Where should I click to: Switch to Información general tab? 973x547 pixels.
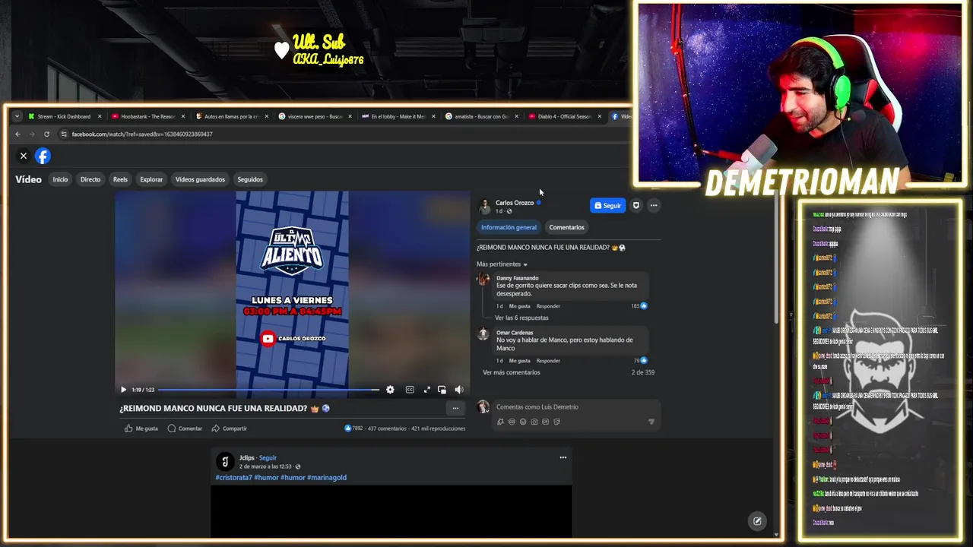[509, 227]
